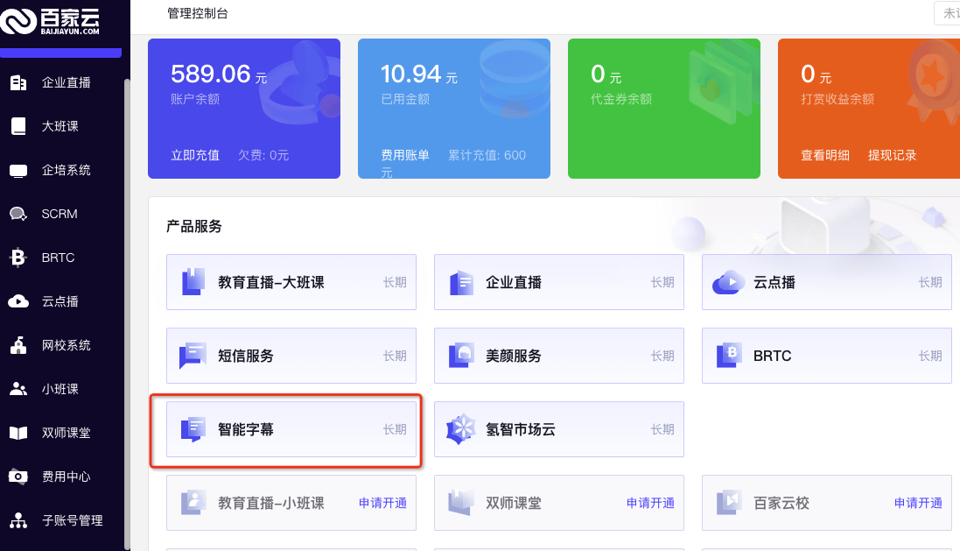Screen dimensions: 960x551
Task: Open 网校系统 in the sidebar menu
Action: pyautogui.click(x=66, y=345)
